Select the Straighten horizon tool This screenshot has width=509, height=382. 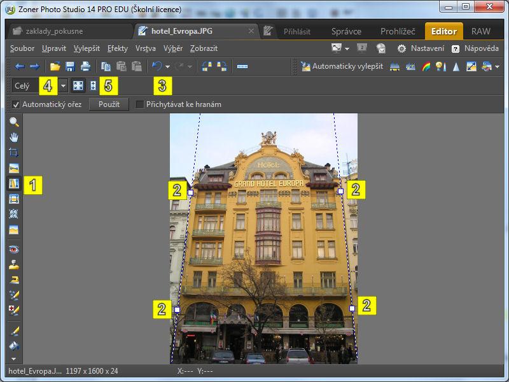[14, 168]
